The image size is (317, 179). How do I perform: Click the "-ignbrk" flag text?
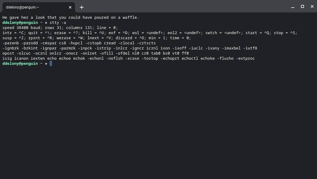pyautogui.click(x=11, y=48)
